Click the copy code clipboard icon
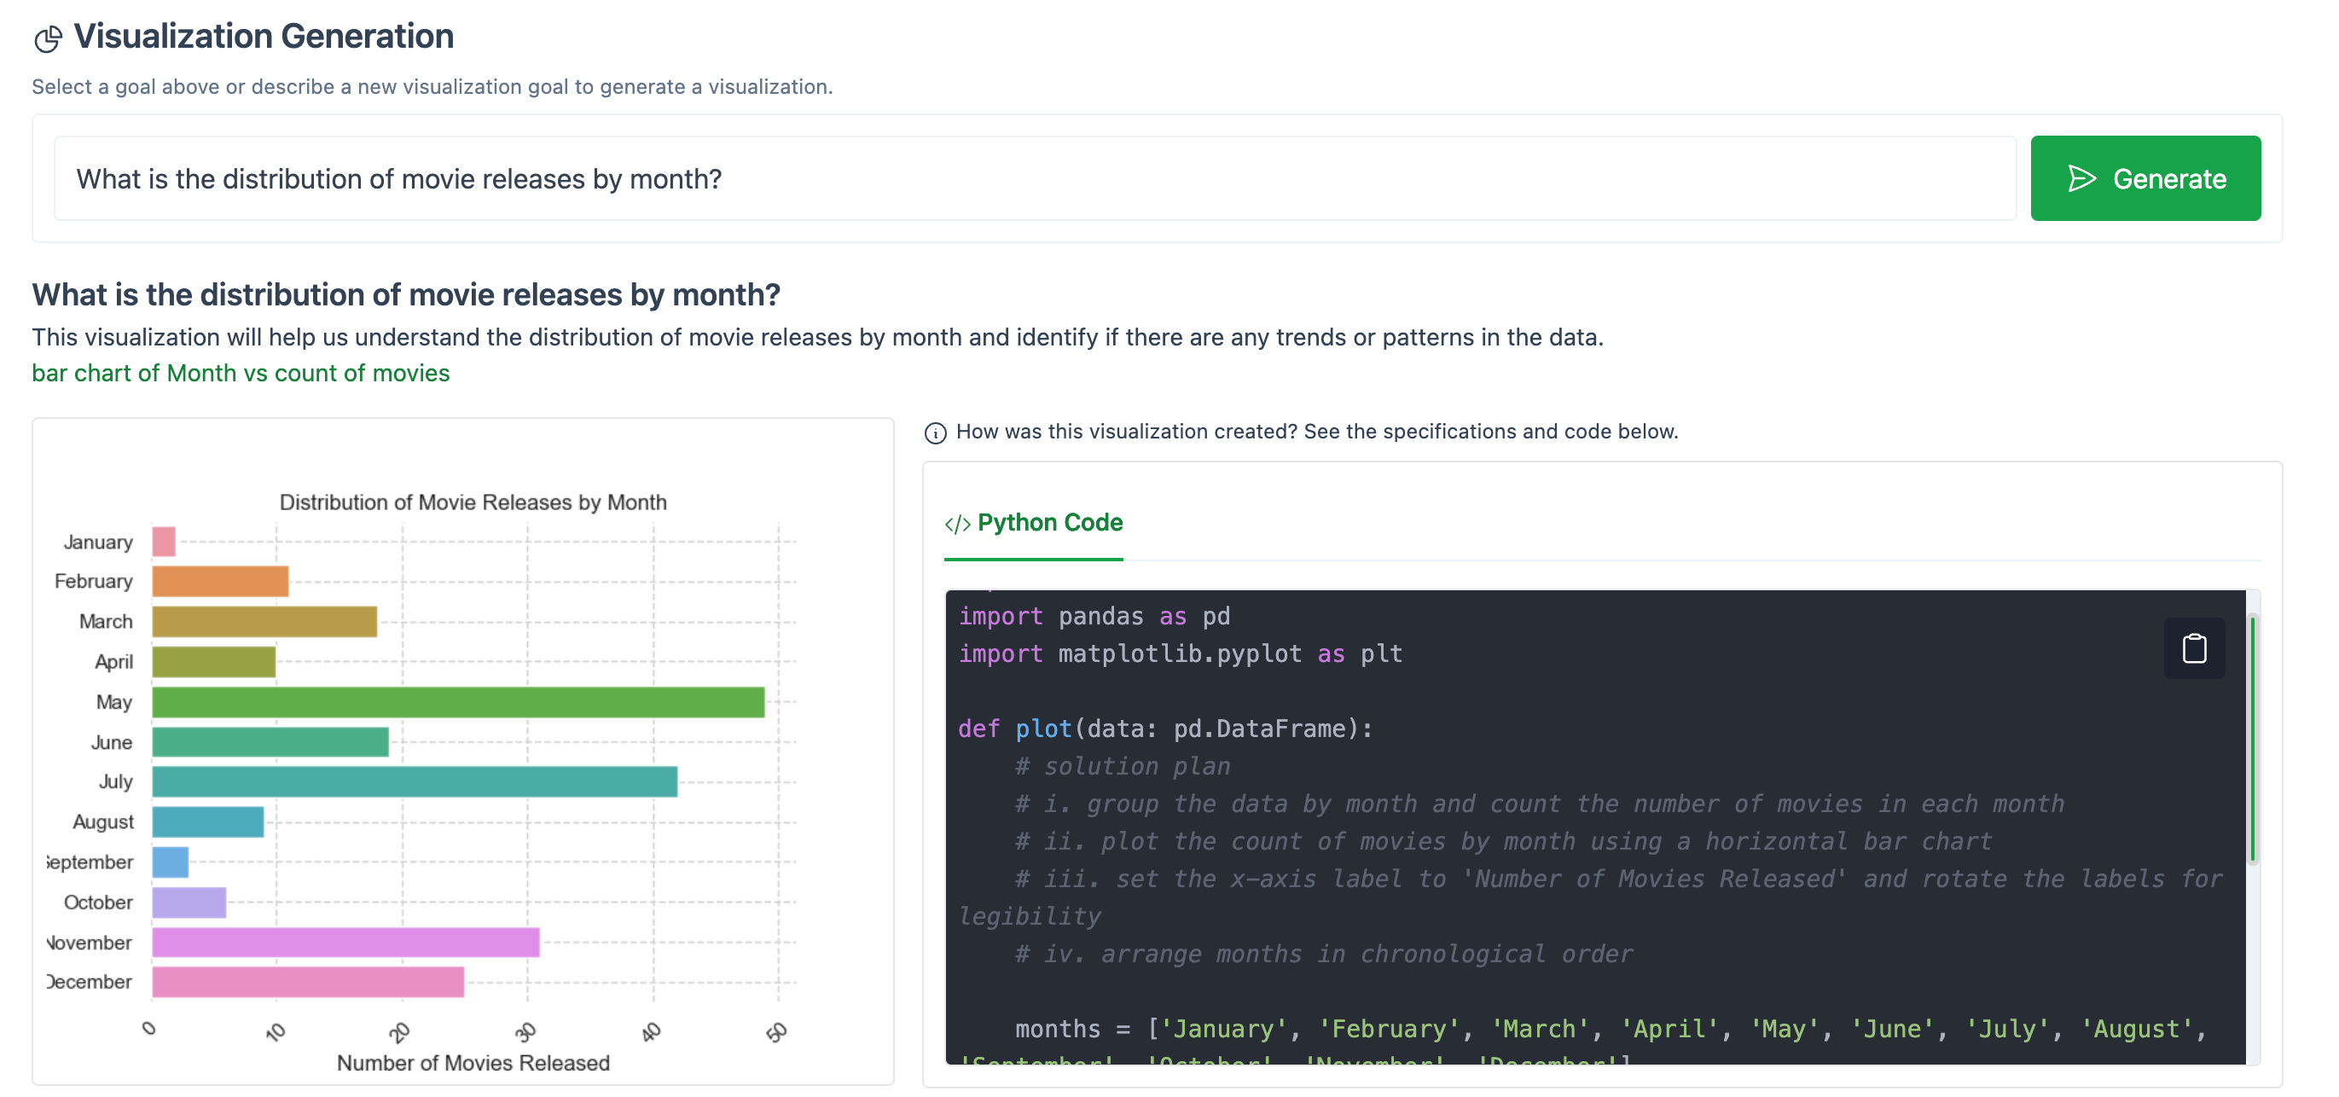Image resolution: width=2339 pixels, height=1097 pixels. tap(2193, 648)
